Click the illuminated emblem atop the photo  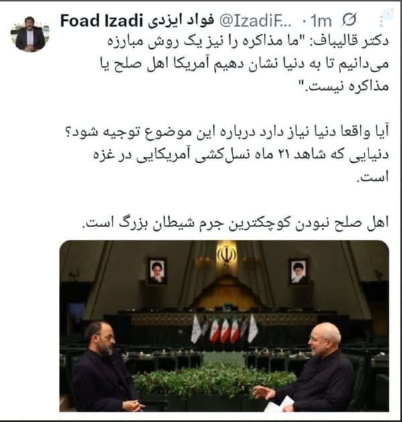226,255
